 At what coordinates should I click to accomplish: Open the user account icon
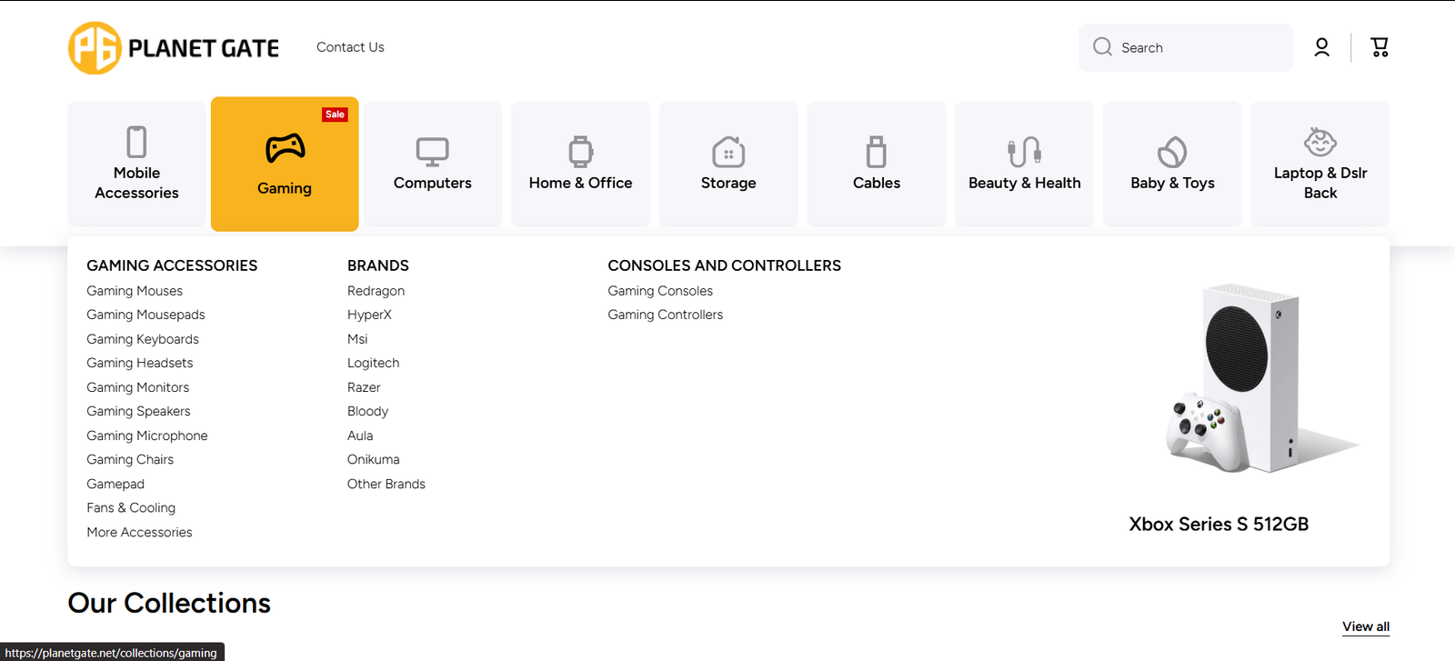point(1321,47)
